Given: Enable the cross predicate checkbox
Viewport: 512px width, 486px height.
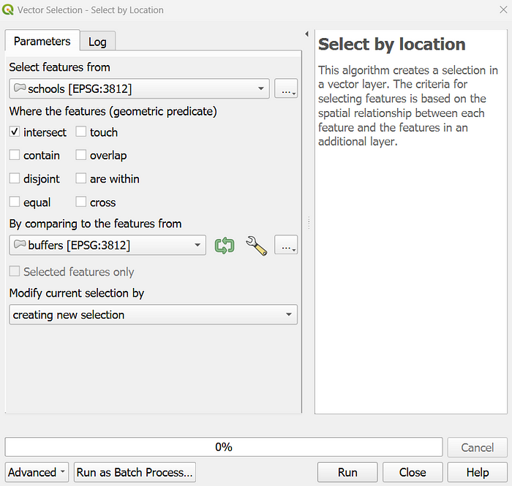Looking at the screenshot, I should [x=80, y=202].
